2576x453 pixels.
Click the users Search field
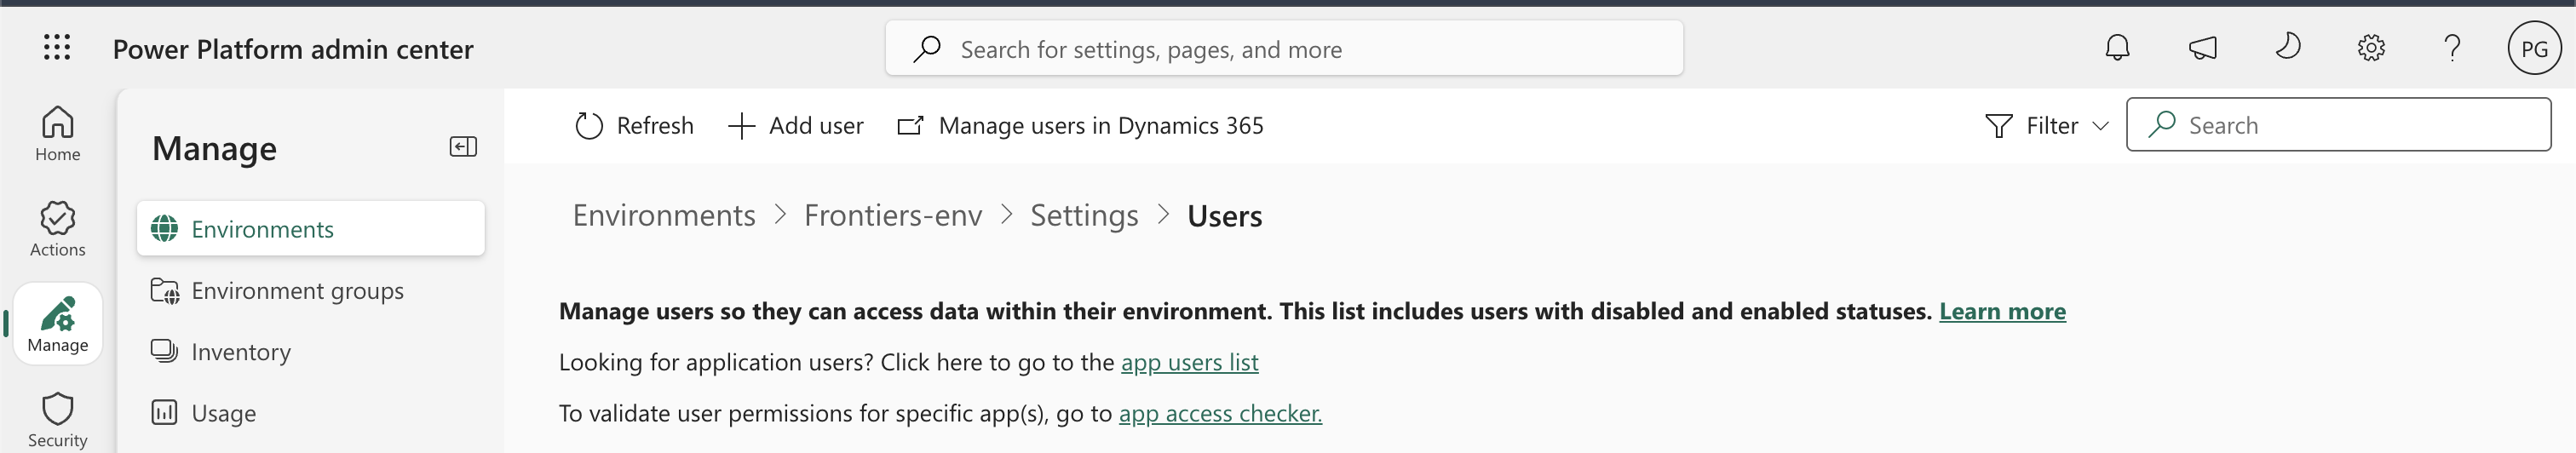pos(2338,125)
